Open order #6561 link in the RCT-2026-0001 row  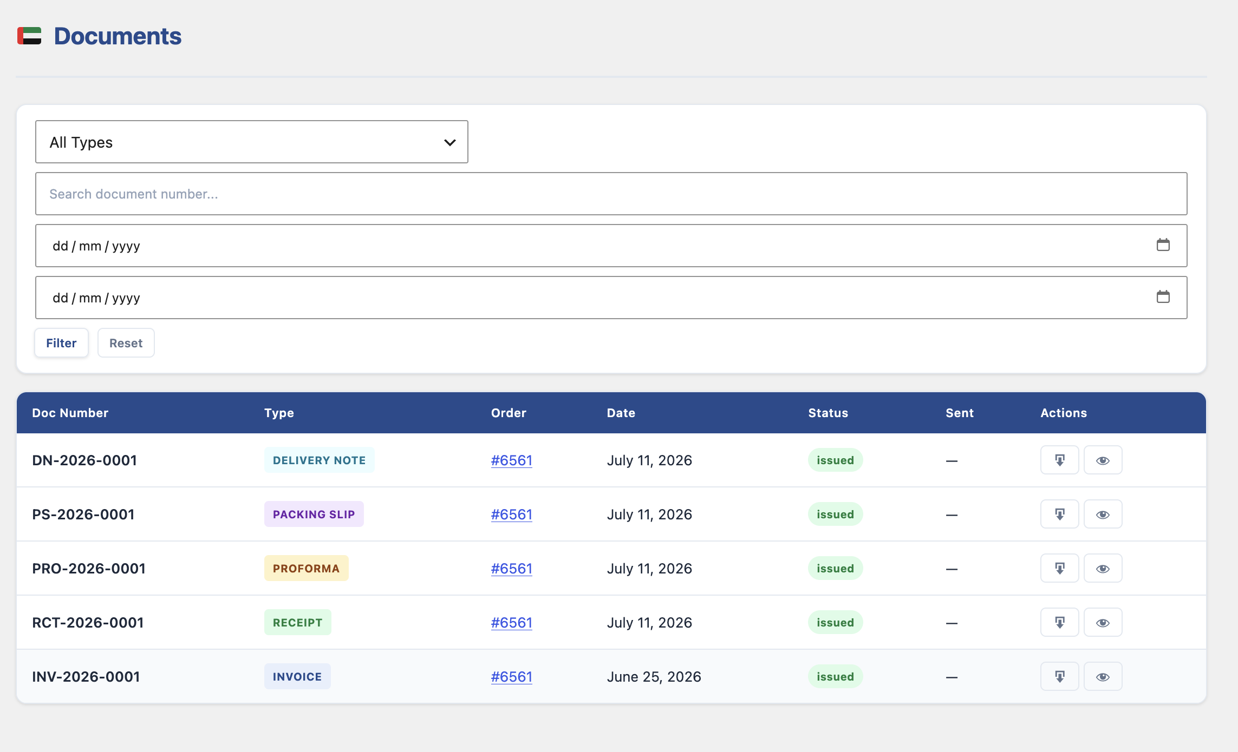click(511, 623)
